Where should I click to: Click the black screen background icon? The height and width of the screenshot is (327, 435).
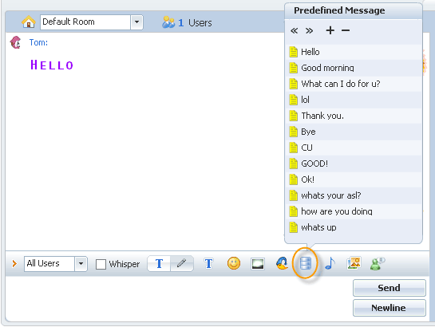tap(258, 264)
